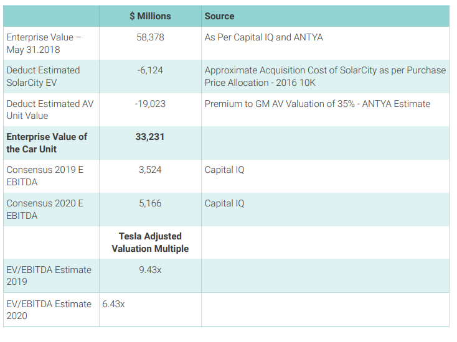
Task: Click bold 'Enterprise Value of the Car Unit'
Action: 47,142
